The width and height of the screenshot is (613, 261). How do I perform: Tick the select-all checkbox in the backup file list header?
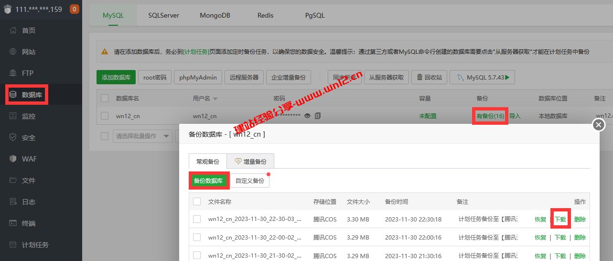pos(197,201)
